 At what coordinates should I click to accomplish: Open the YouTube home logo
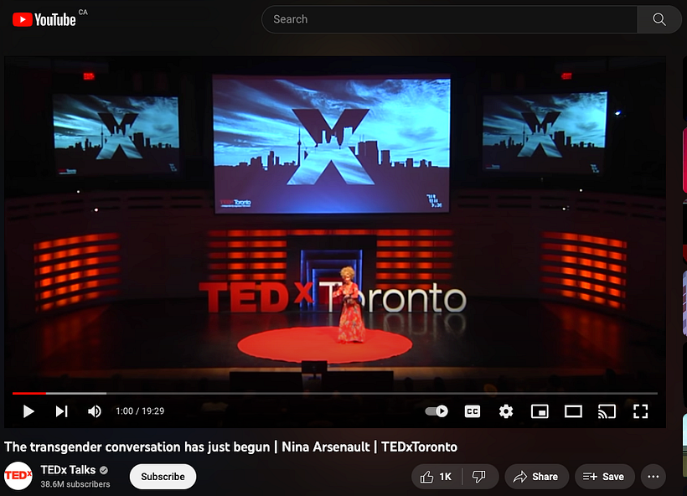click(44, 19)
